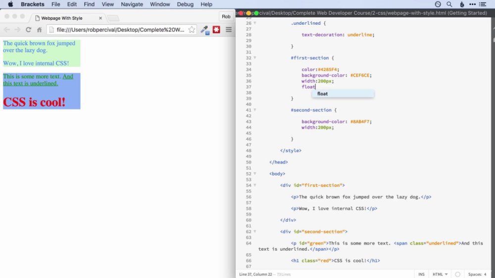Open the HTML language dropdown
Viewport: 495px width, 278px height.
440,274
